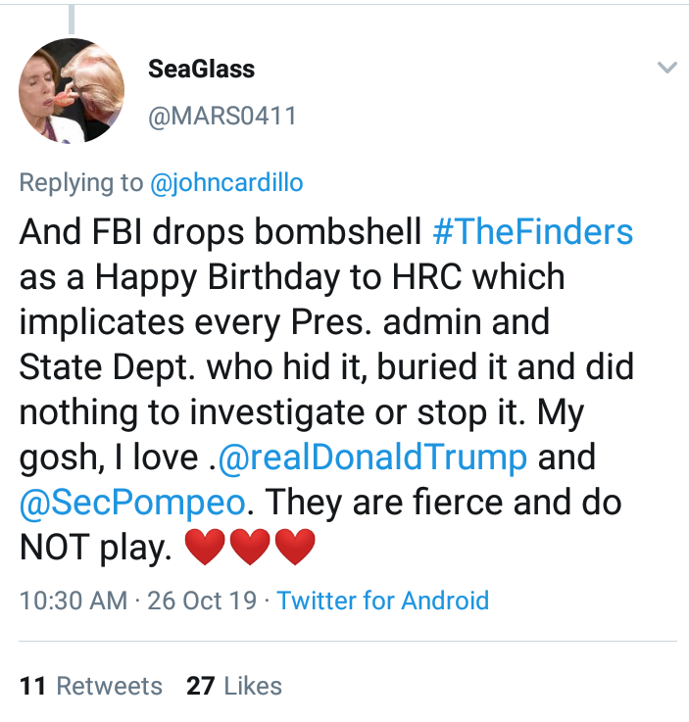
Task: View the 11 Retweets list
Action: [91, 686]
